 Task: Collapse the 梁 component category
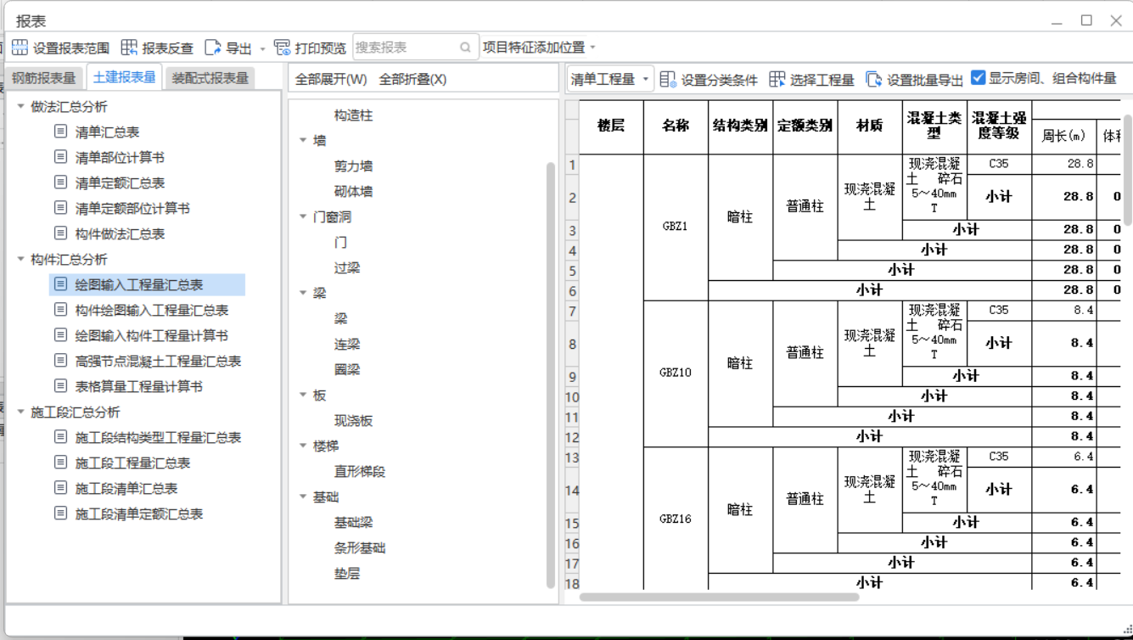[303, 293]
